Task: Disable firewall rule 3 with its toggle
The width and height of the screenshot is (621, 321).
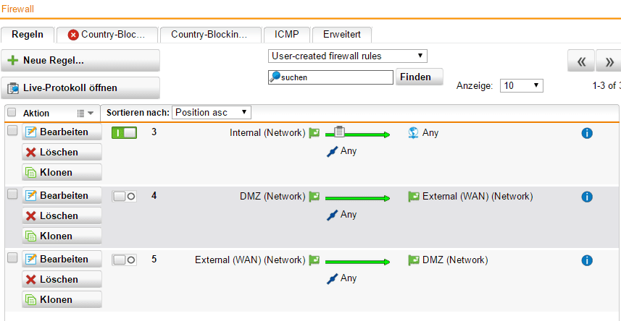Action: pos(124,133)
